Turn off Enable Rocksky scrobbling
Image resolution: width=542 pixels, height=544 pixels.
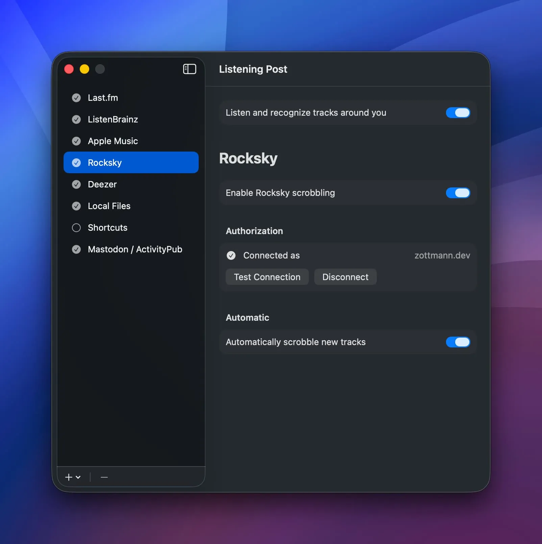tap(458, 193)
